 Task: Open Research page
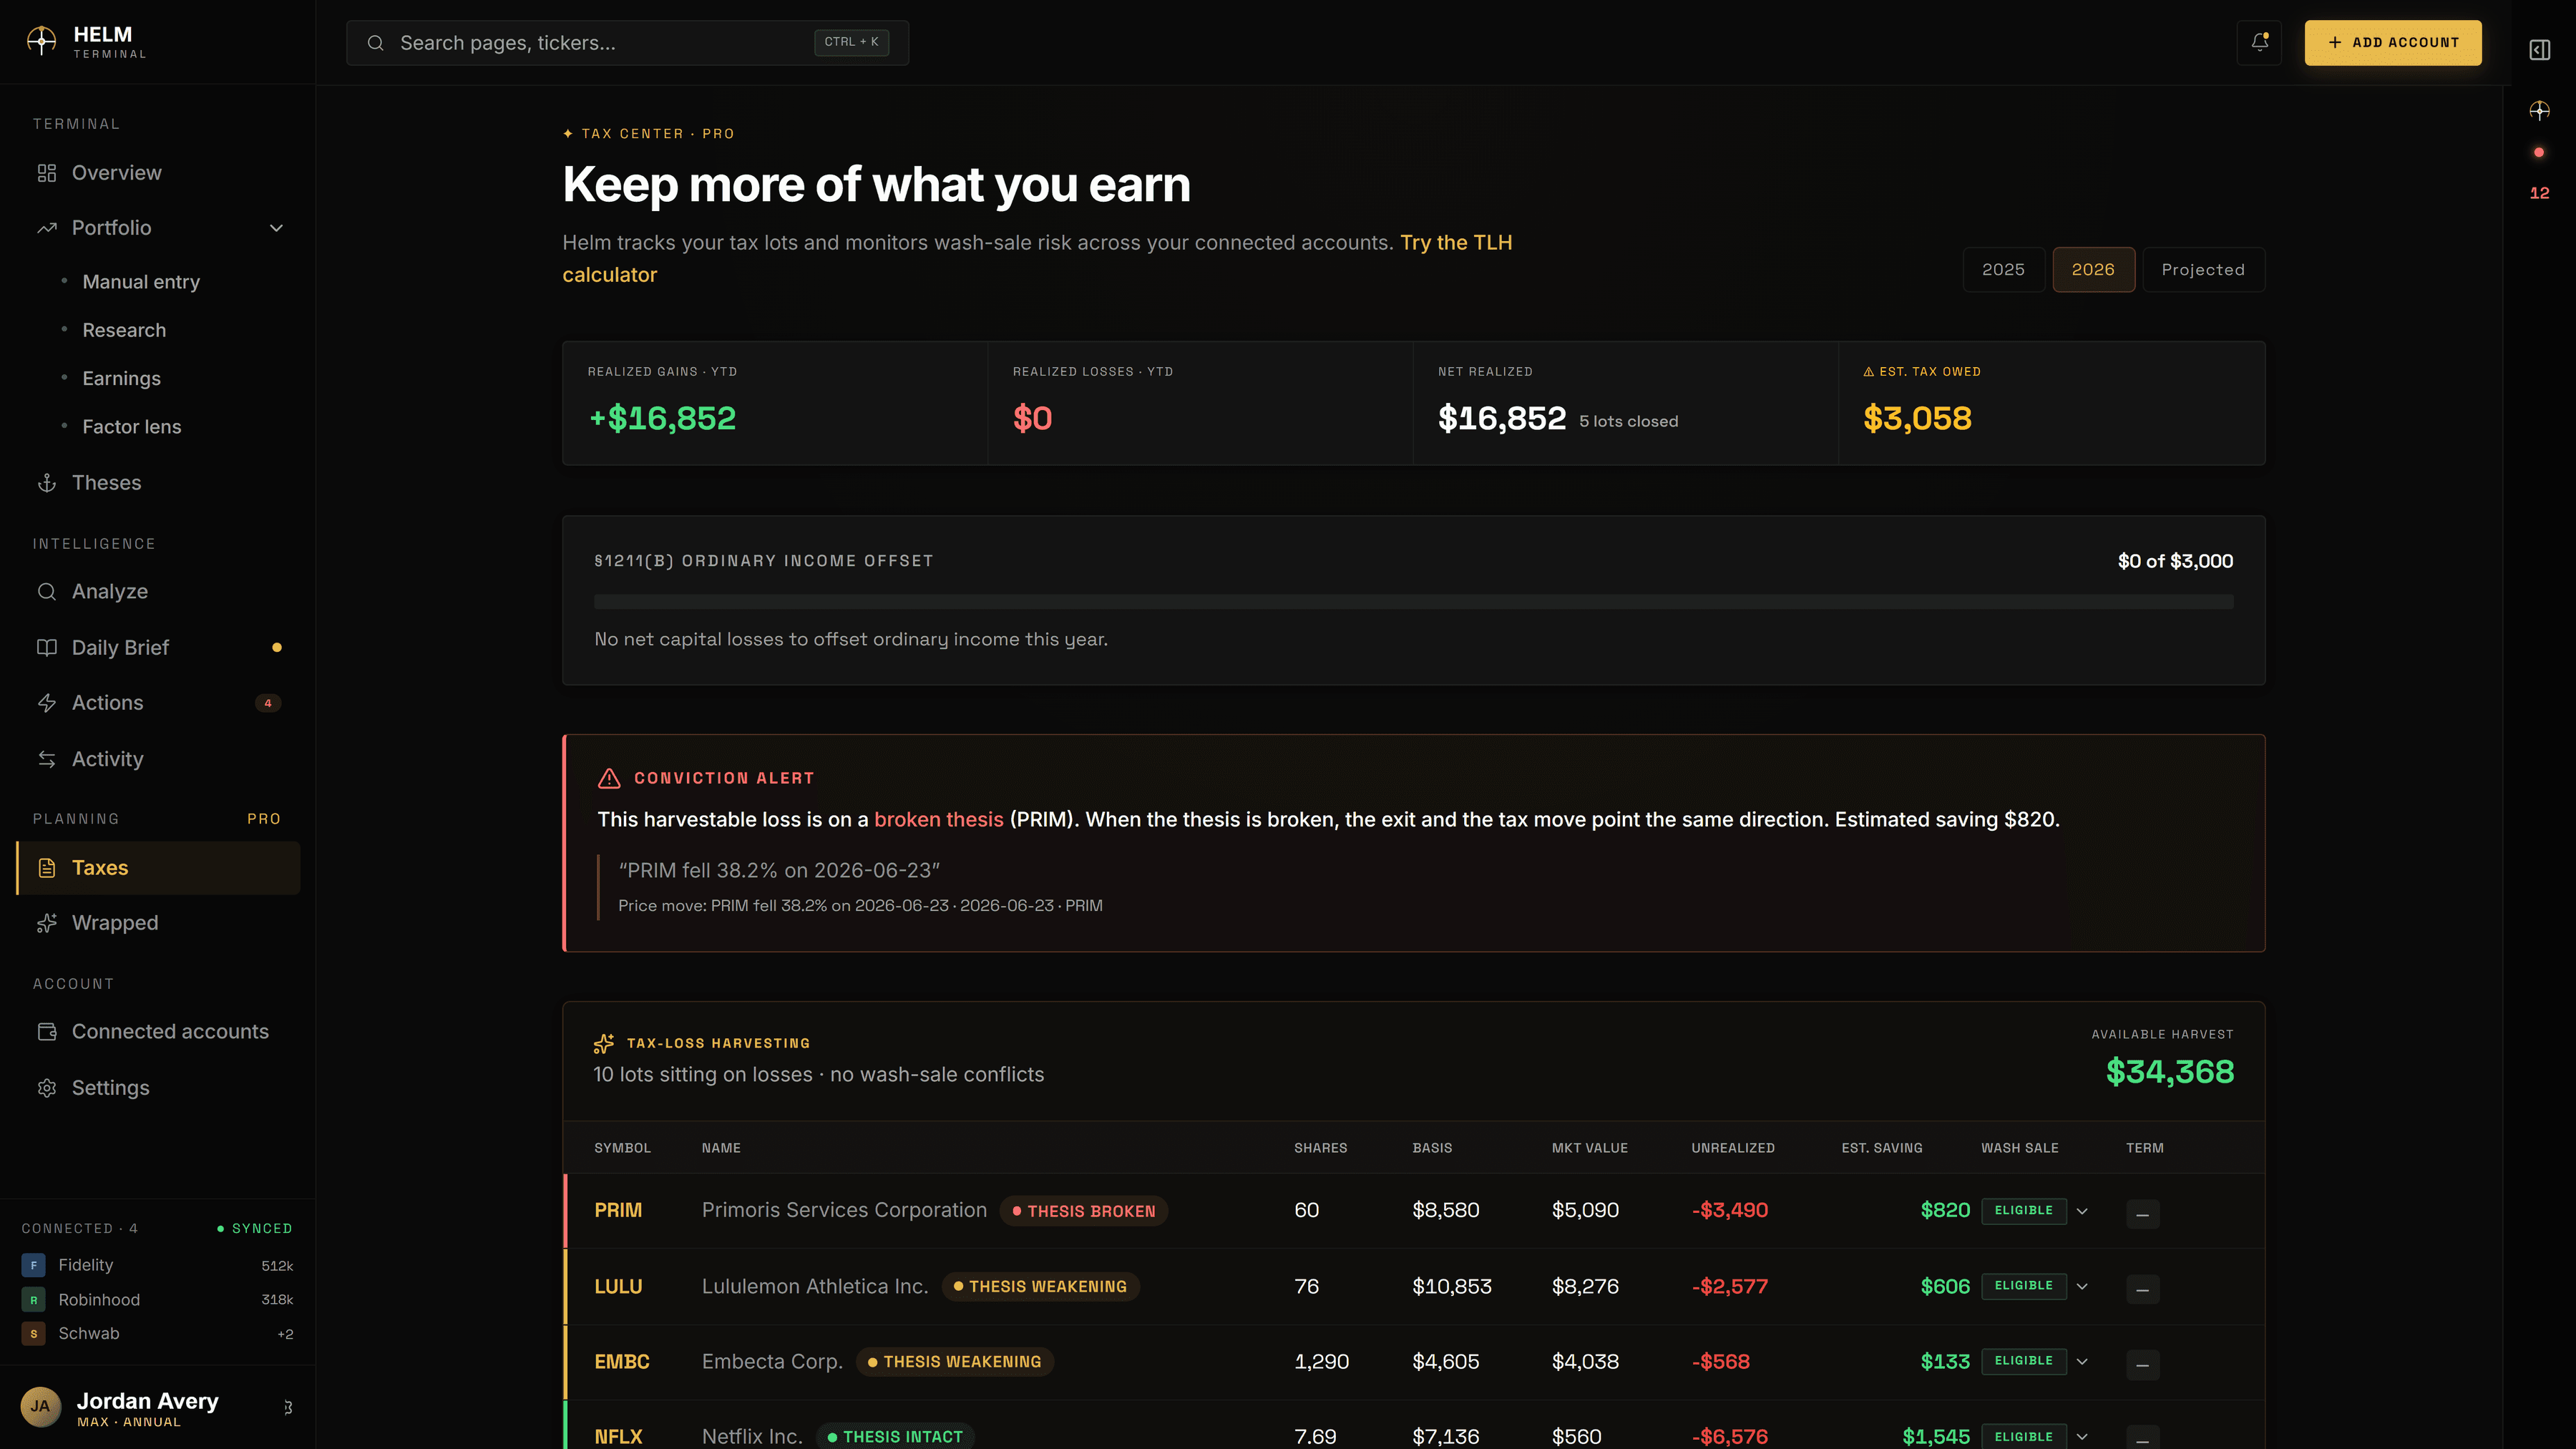pyautogui.click(x=124, y=330)
